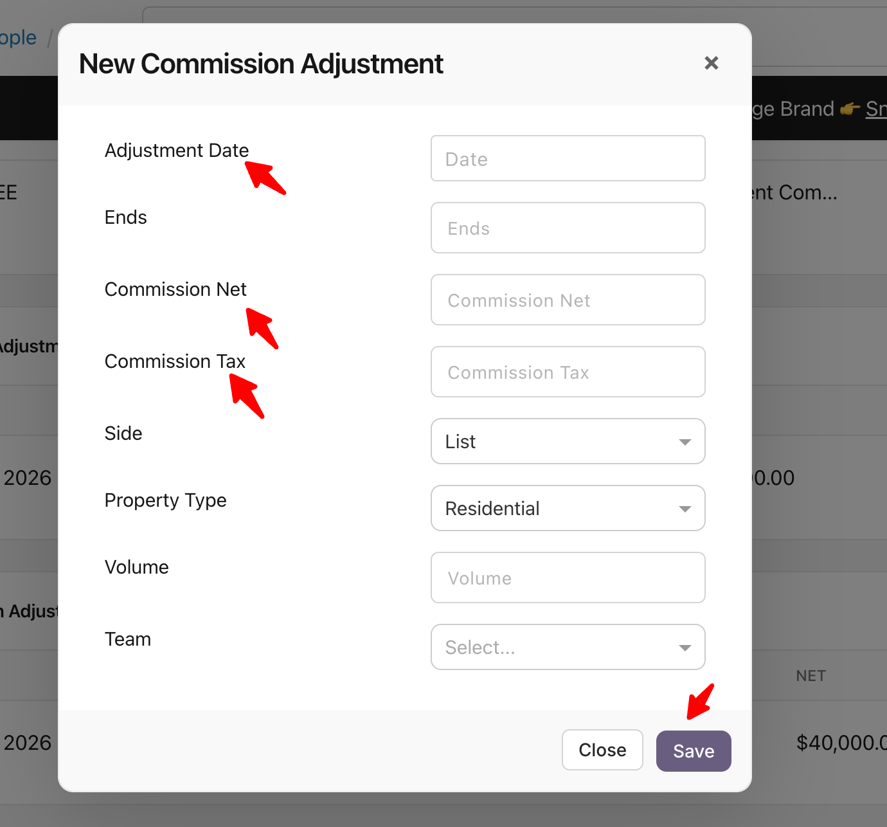Click the New Commission Adjustment dialog title
The height and width of the screenshot is (827, 887).
261,64
